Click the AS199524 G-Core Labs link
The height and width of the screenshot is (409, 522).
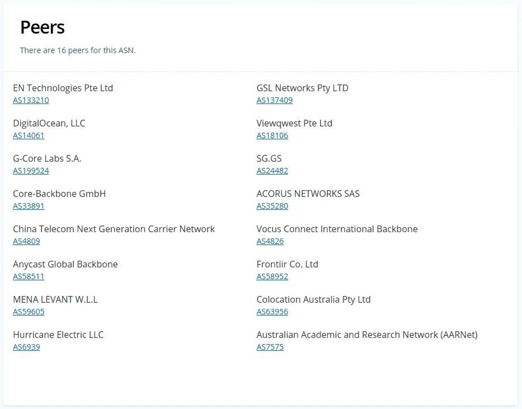click(x=31, y=171)
